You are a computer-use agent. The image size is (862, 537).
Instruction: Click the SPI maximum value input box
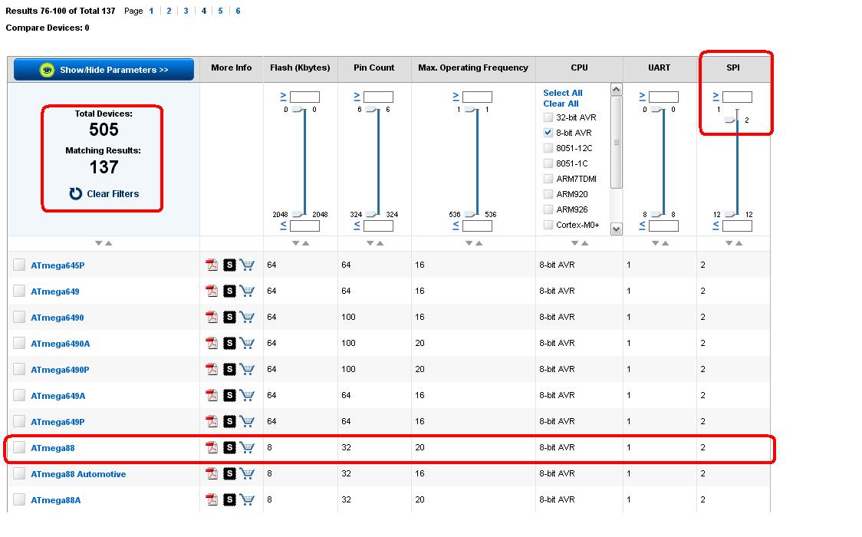[x=737, y=226]
